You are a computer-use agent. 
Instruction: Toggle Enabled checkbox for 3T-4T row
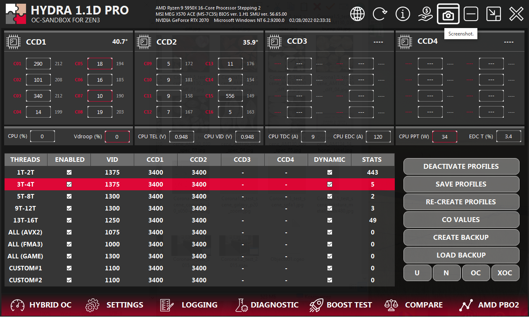69,185
